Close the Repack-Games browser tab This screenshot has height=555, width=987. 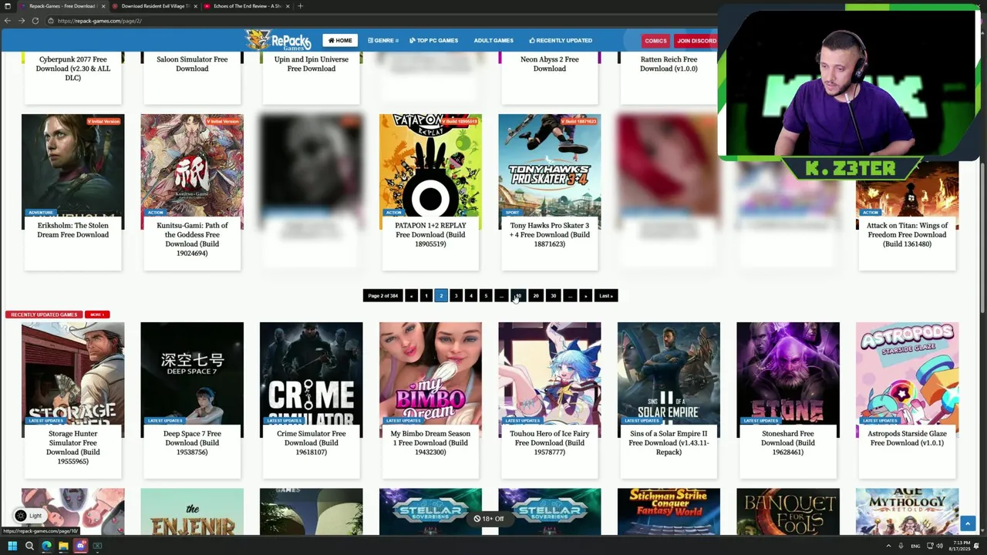[104, 6]
